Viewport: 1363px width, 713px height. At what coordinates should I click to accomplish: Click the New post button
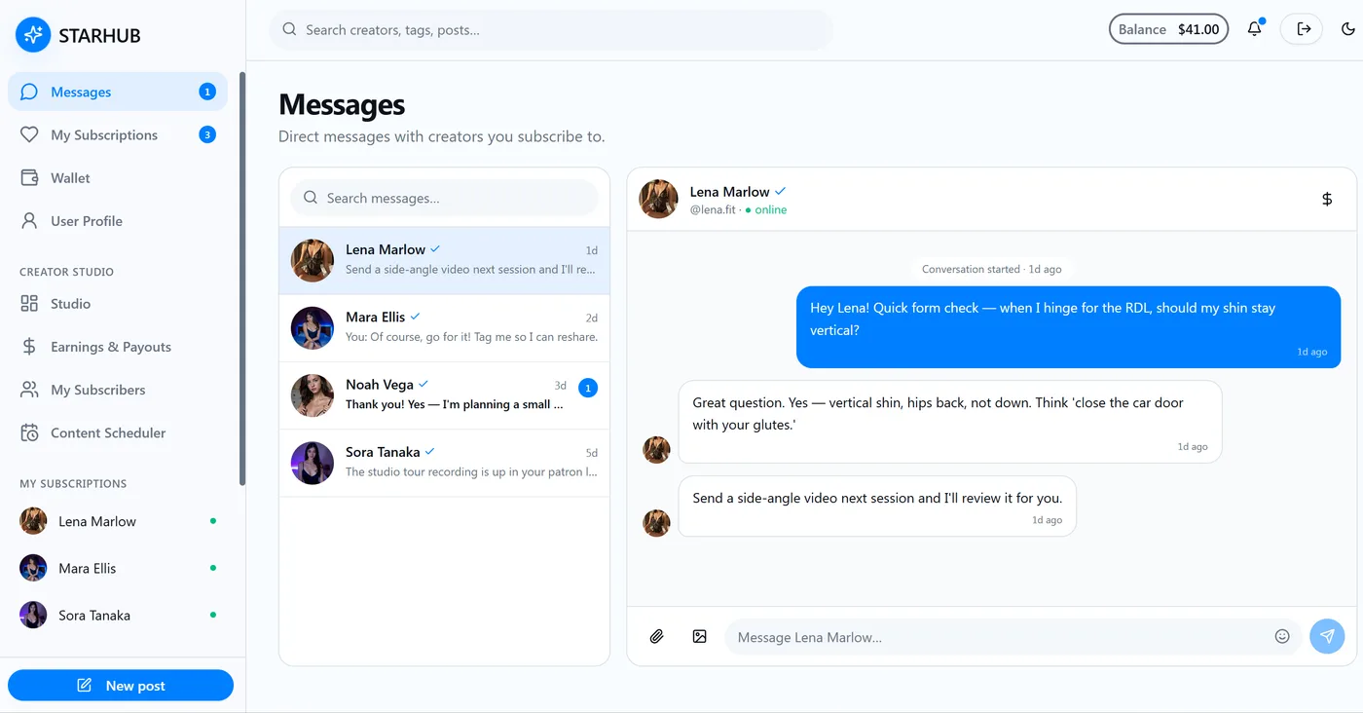pos(121,686)
